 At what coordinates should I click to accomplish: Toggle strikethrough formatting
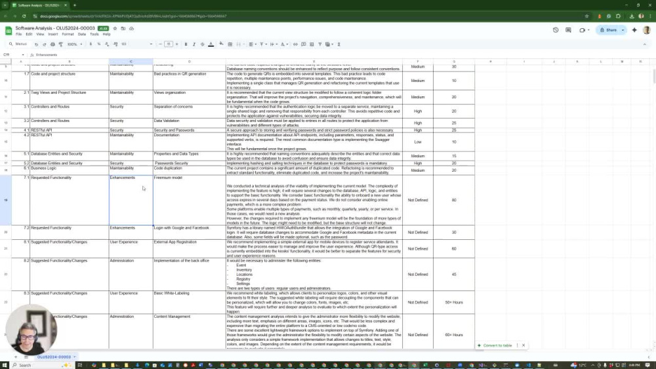coord(203,45)
